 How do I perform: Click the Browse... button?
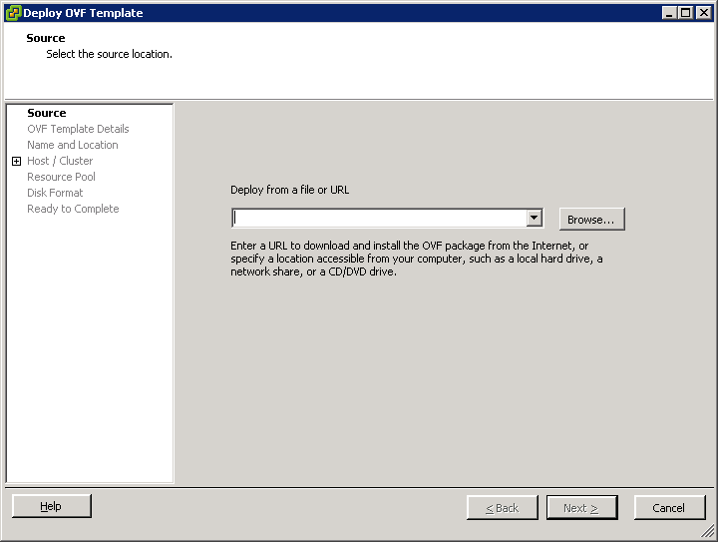click(591, 219)
